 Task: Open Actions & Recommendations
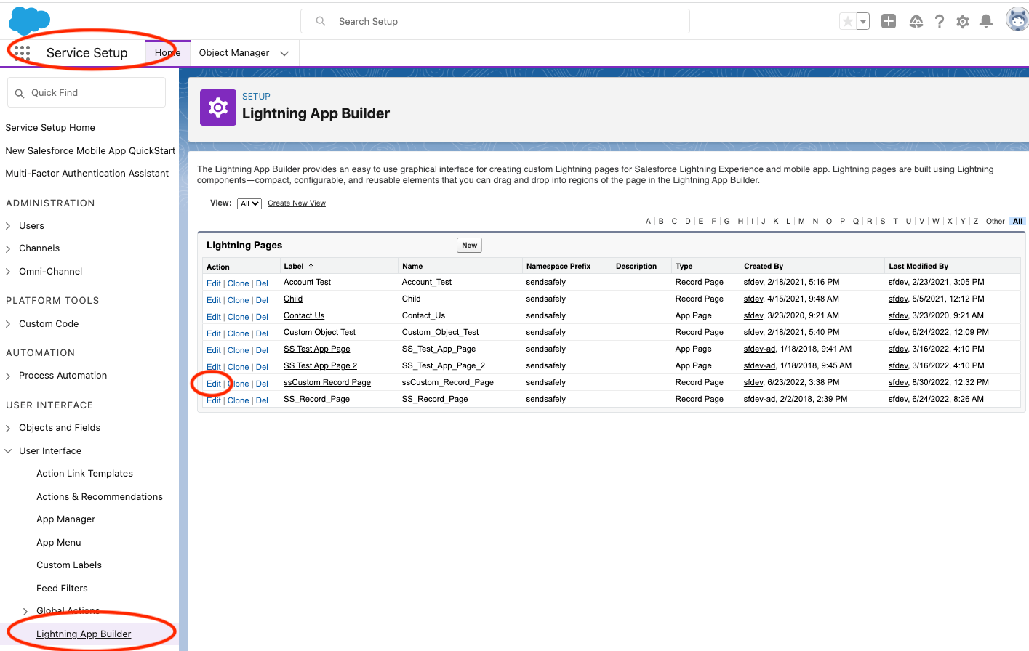coord(100,497)
